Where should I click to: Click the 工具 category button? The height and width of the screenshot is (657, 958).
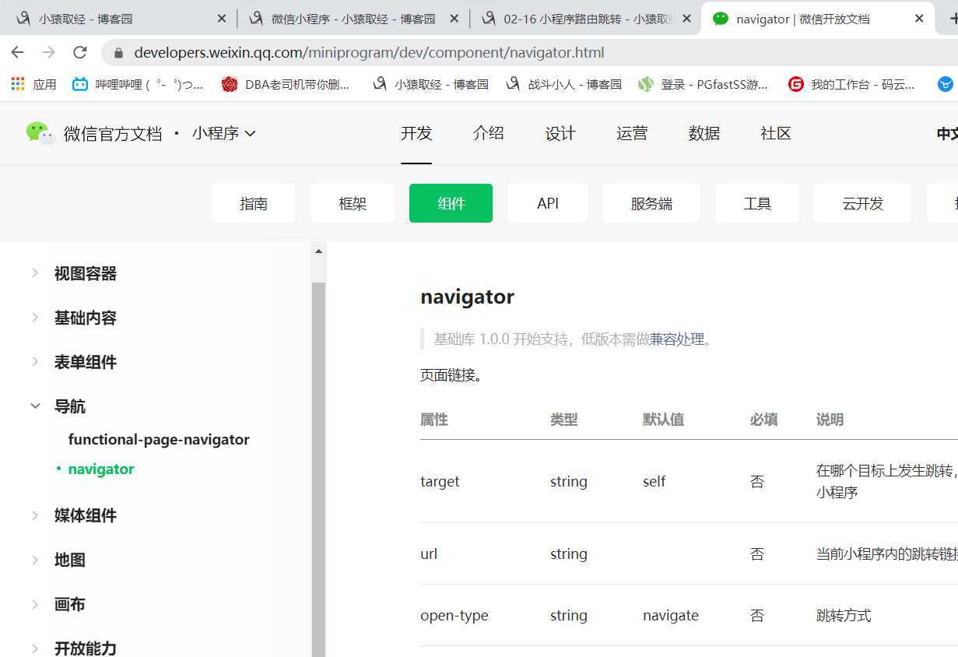(757, 203)
